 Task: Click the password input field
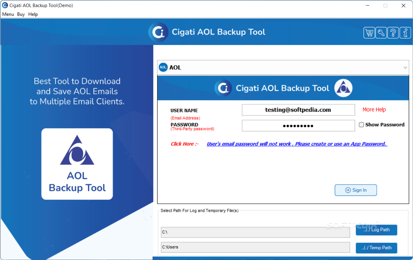click(x=298, y=126)
